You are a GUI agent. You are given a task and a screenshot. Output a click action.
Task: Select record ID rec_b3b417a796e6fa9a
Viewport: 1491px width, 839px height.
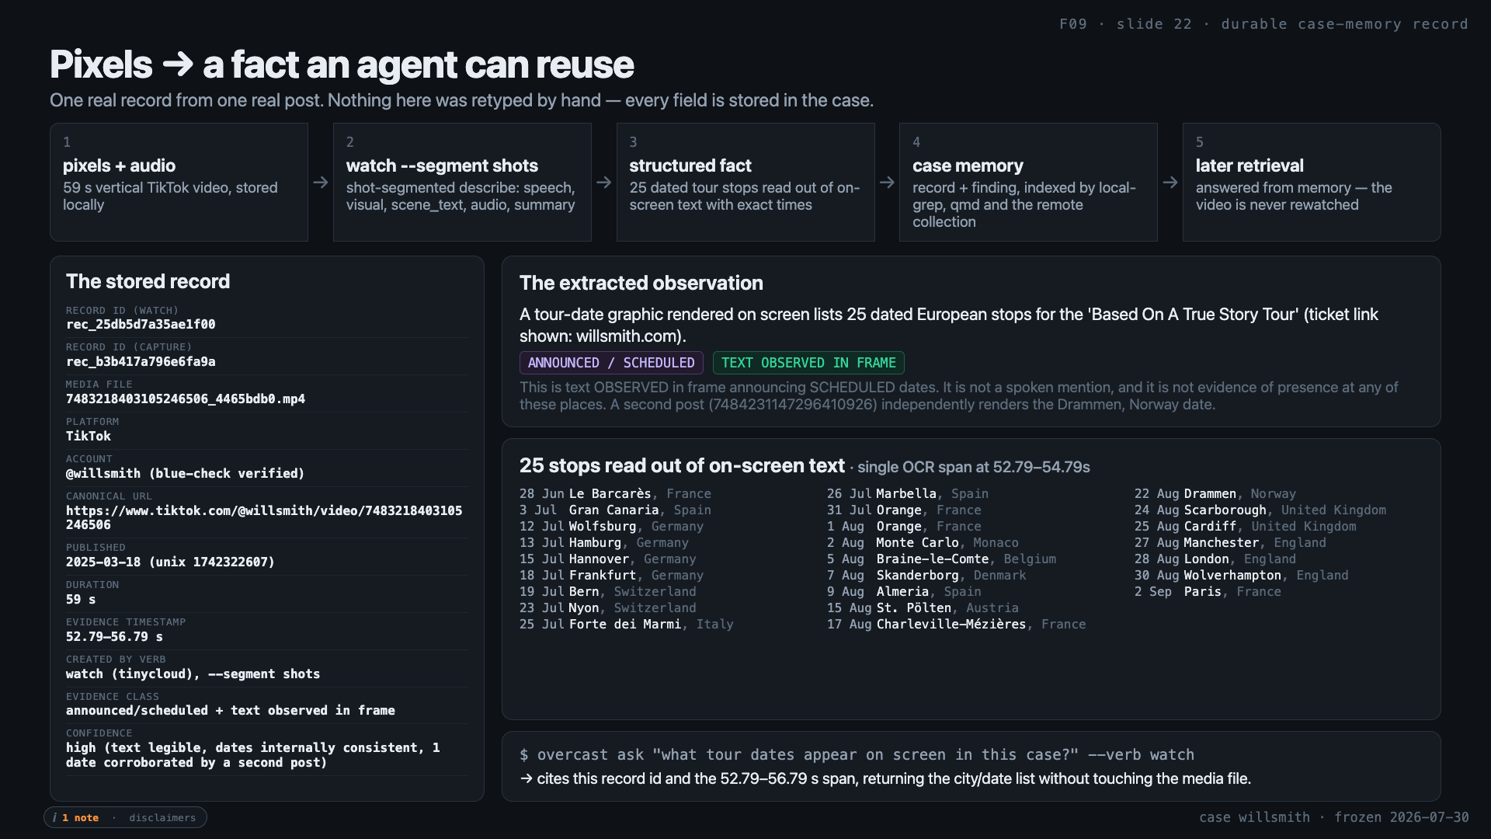tap(141, 362)
